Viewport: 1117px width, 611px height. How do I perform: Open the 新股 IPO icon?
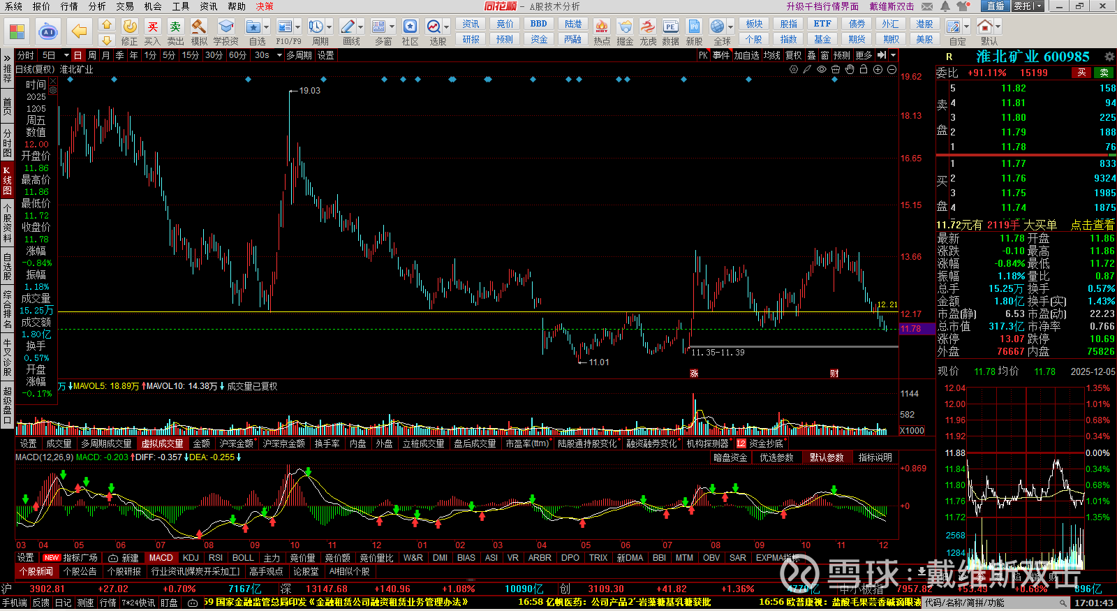pyautogui.click(x=694, y=27)
